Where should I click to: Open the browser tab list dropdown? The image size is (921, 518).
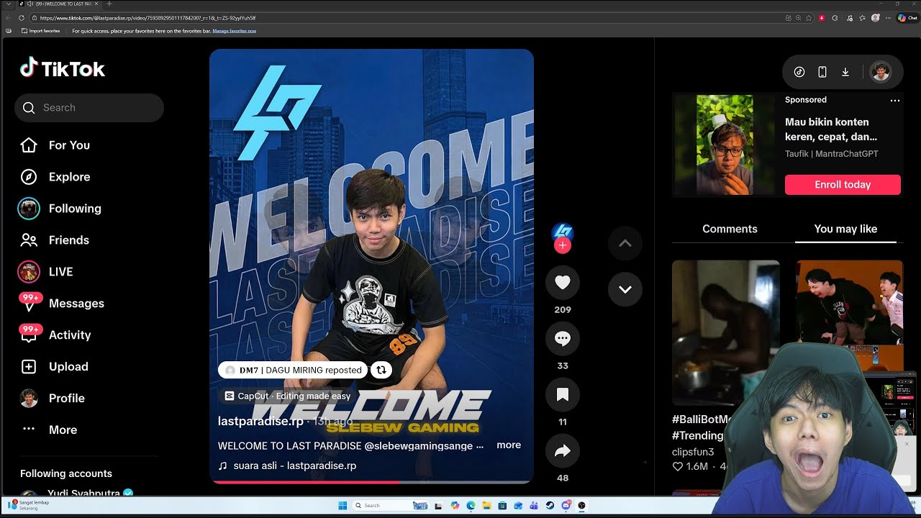[9, 4]
